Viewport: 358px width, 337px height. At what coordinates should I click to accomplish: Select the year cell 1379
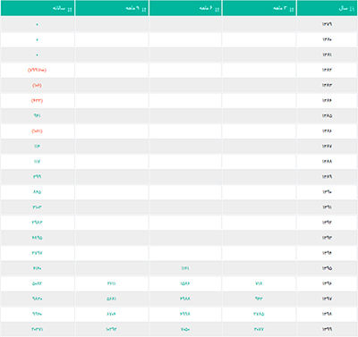(x=327, y=24)
